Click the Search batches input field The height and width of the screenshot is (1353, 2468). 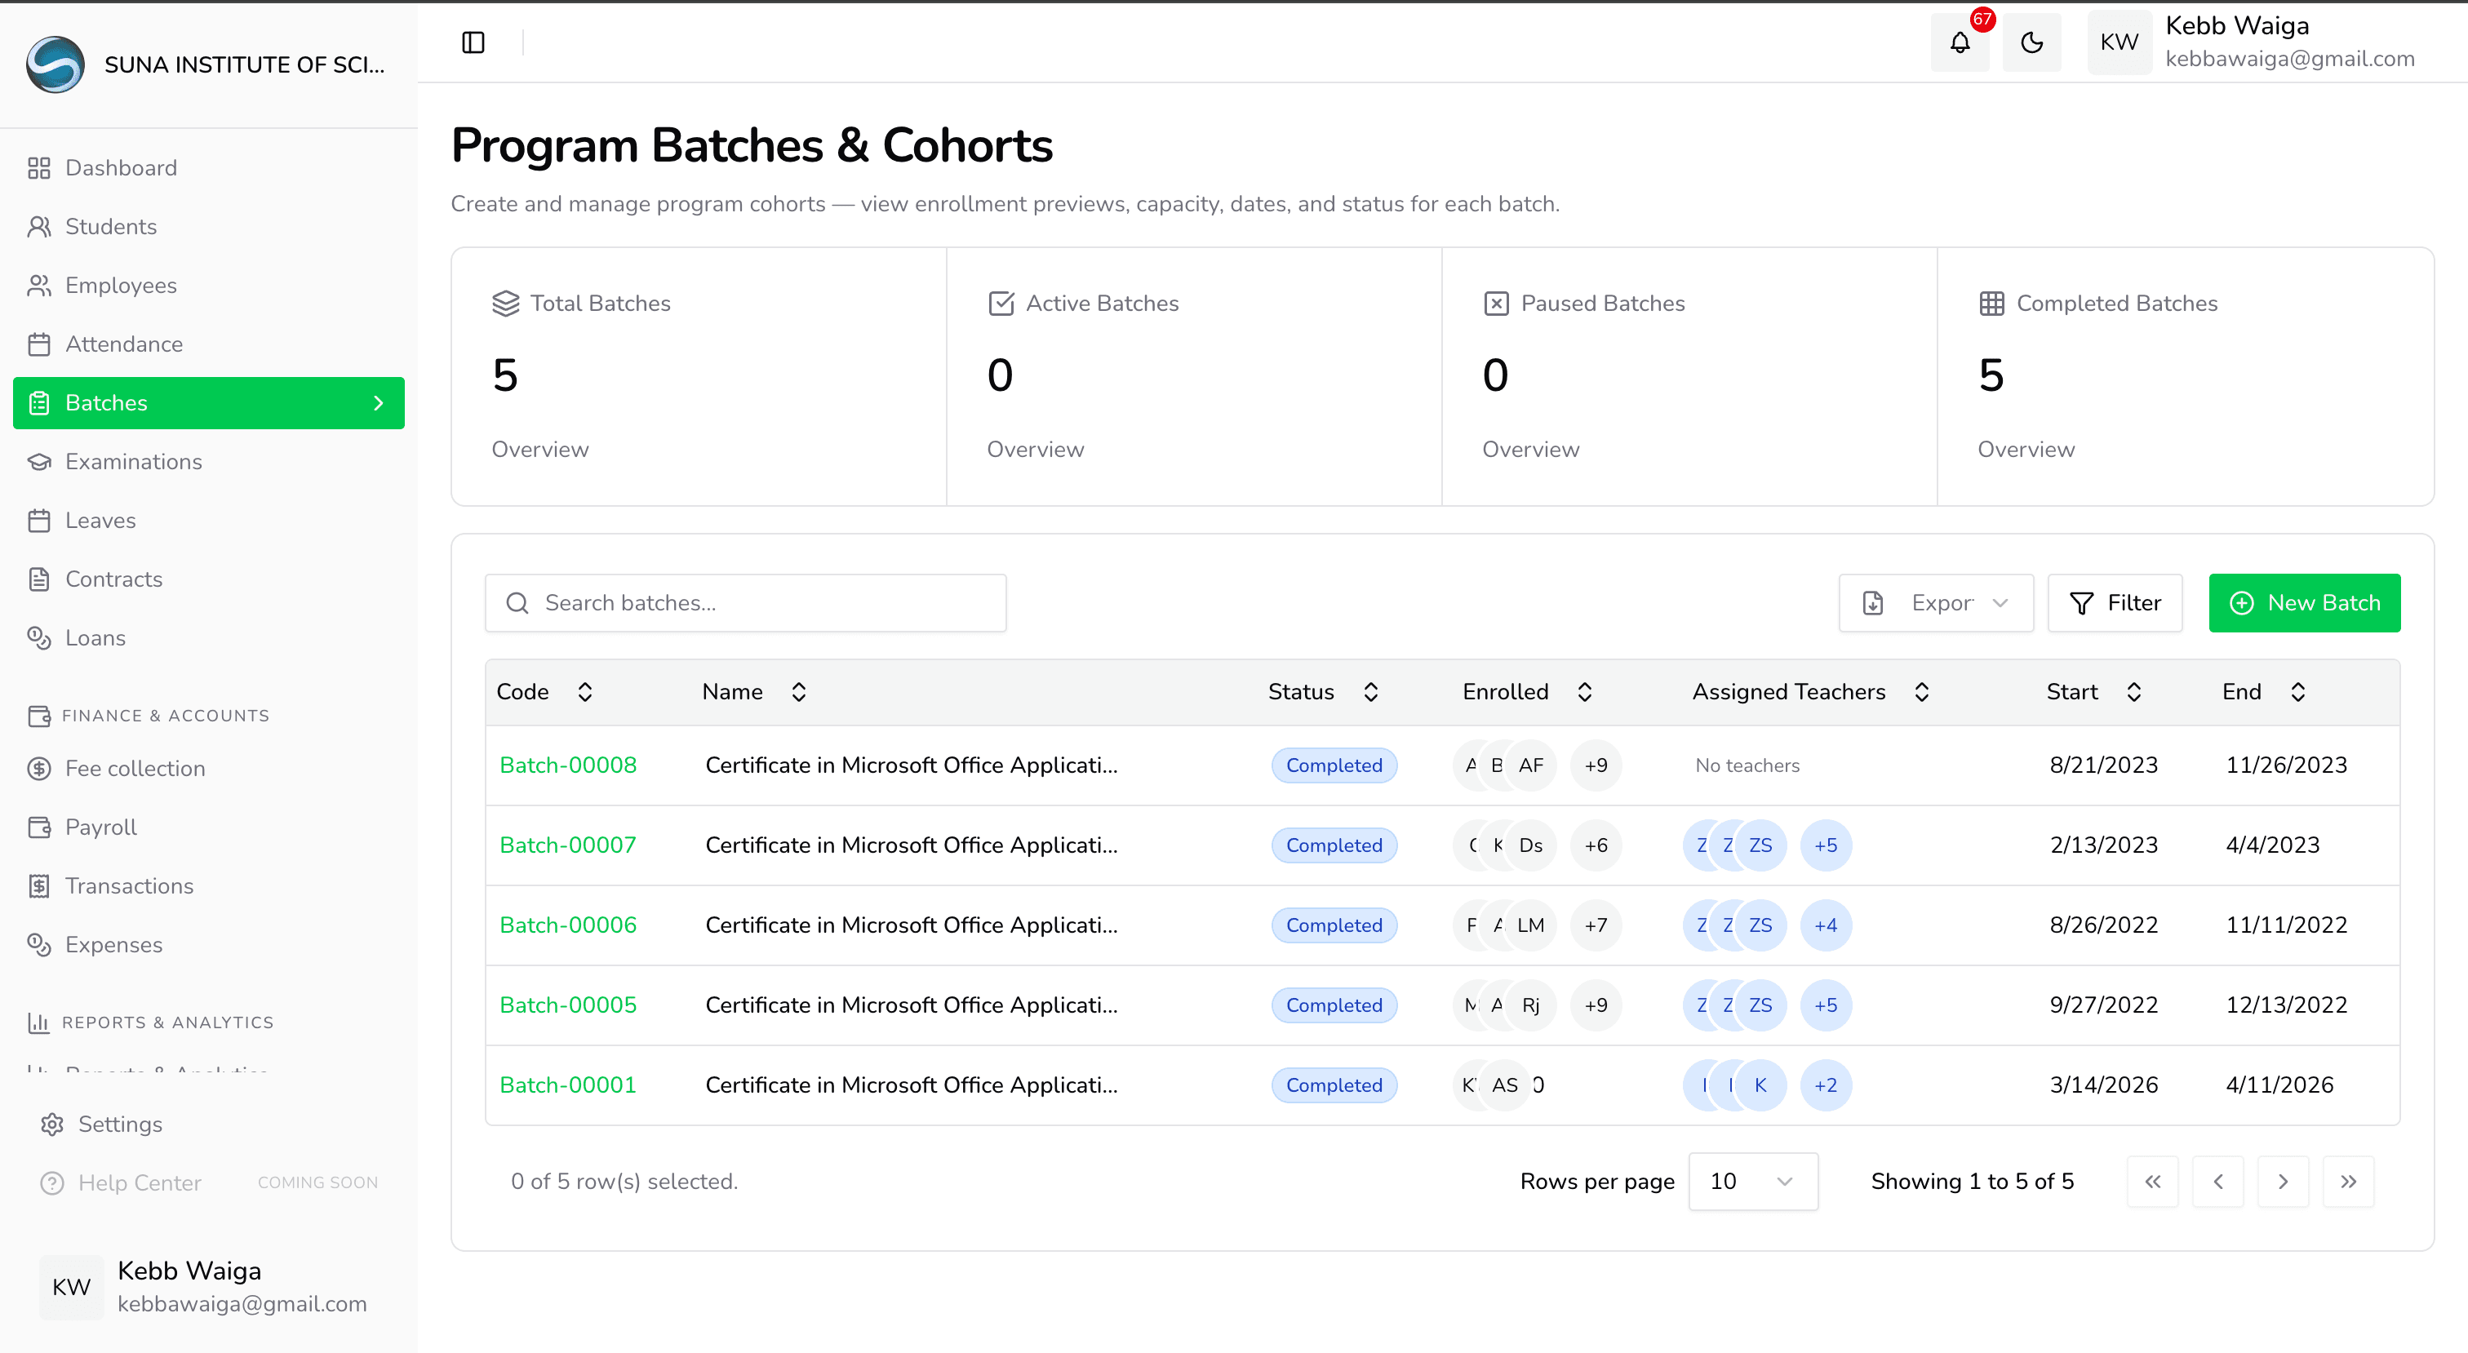pos(745,603)
